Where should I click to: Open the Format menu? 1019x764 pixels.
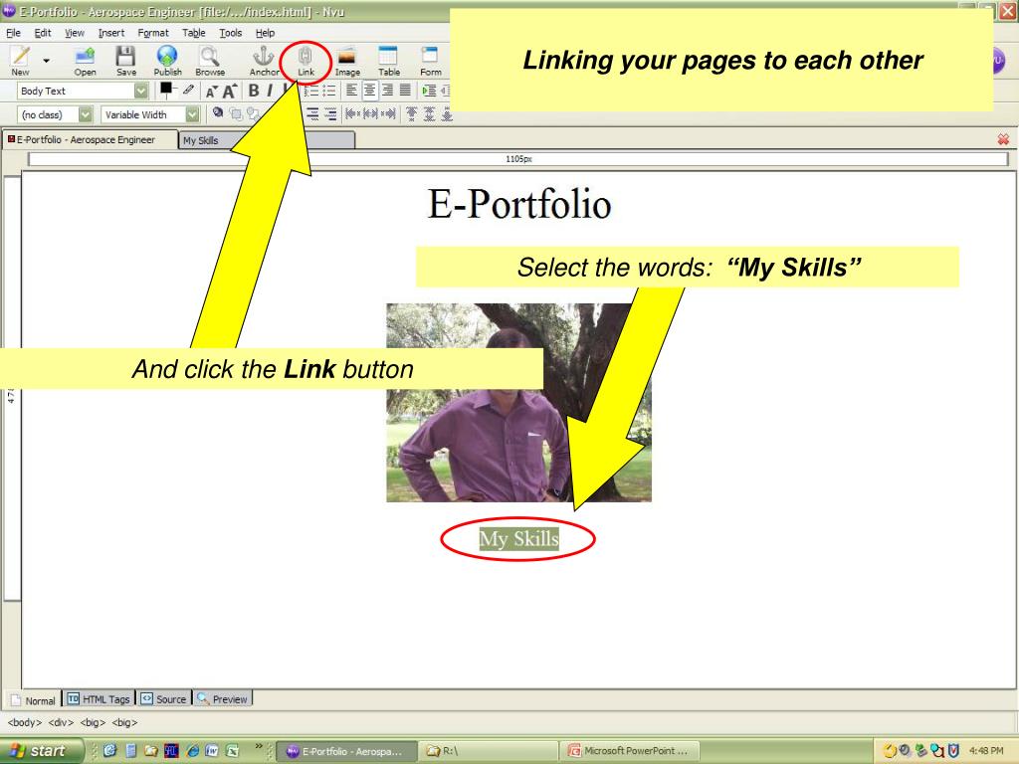pos(152,33)
